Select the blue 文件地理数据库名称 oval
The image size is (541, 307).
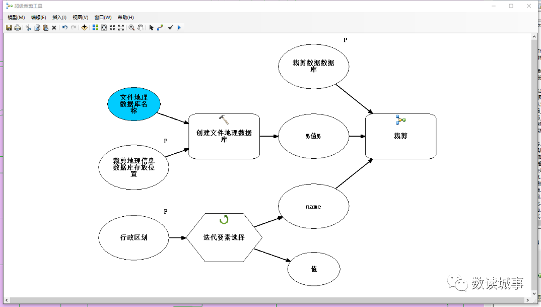[x=134, y=104]
